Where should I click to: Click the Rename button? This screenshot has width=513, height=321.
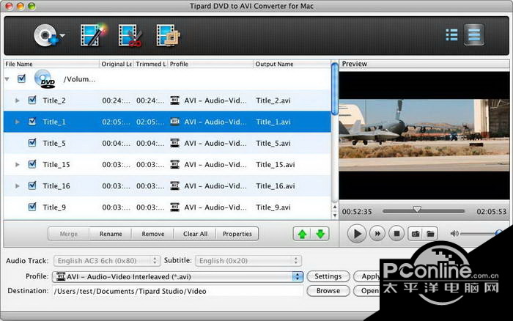point(111,234)
